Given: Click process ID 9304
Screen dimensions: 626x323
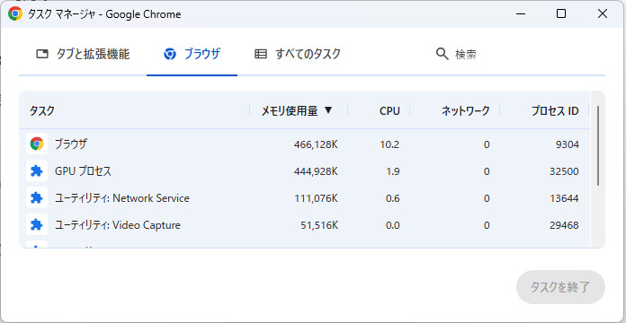Looking at the screenshot, I should click(568, 144).
